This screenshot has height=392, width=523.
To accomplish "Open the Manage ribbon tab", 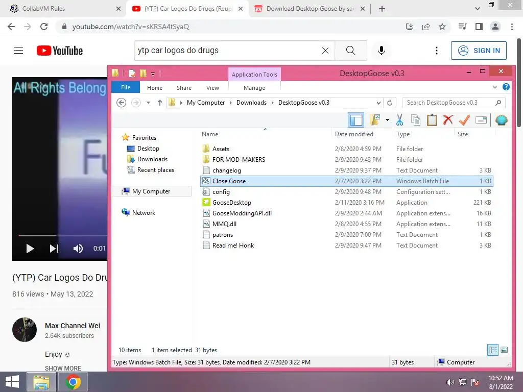I will click(254, 88).
